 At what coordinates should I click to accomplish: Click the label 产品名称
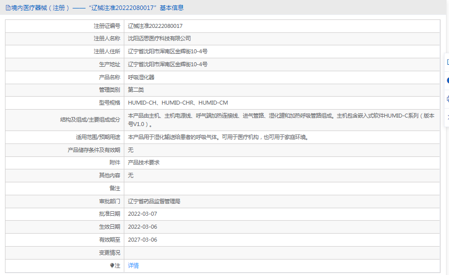click(x=110, y=77)
